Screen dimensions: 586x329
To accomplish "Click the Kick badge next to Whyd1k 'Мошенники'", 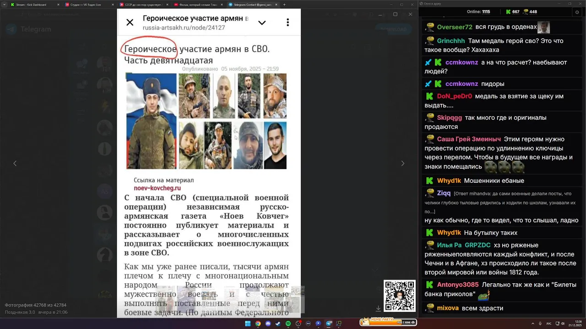I will (430, 180).
